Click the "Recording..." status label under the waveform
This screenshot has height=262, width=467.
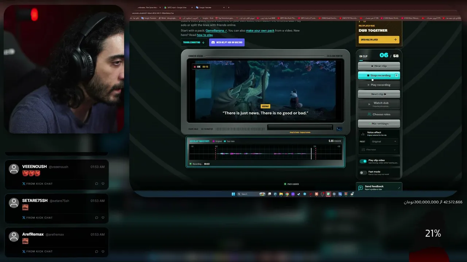[197, 164]
